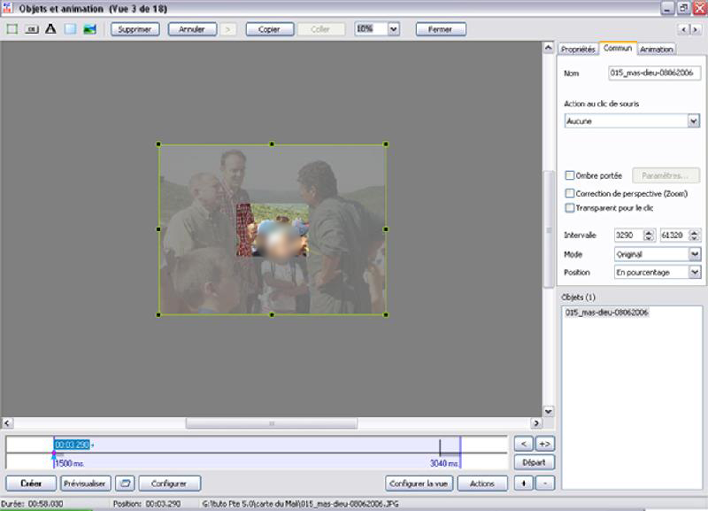Increase the first Intervalle value with up arrow
708x511 pixels.
pos(649,232)
